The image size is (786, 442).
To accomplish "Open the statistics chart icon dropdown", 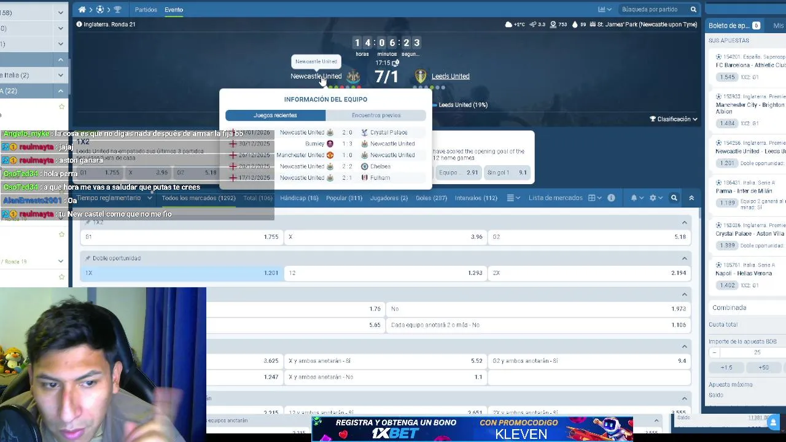I will [605, 10].
